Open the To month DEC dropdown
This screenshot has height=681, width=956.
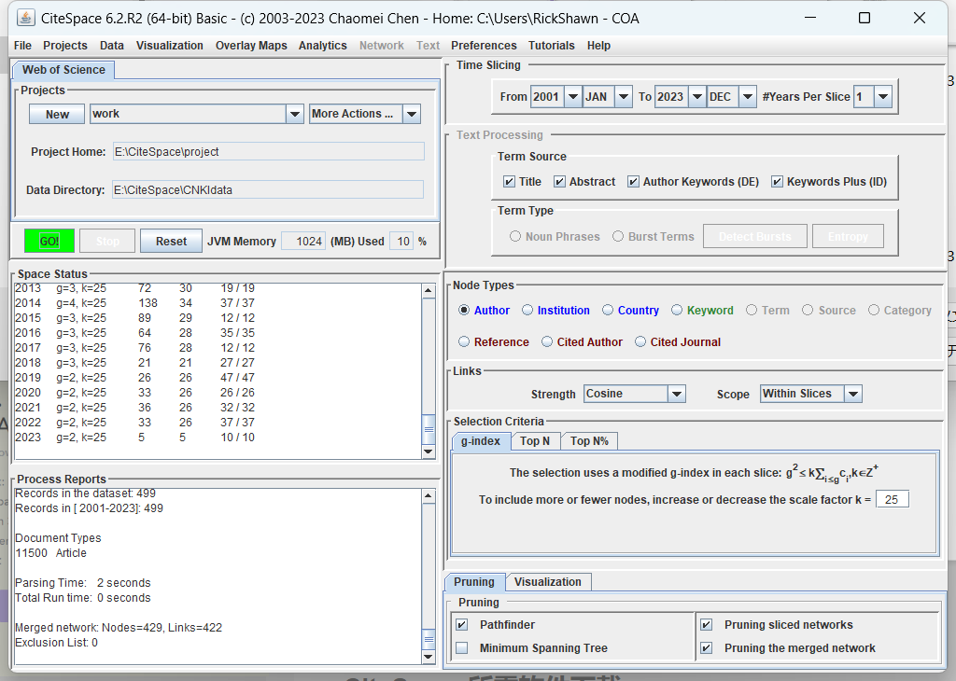coord(748,96)
